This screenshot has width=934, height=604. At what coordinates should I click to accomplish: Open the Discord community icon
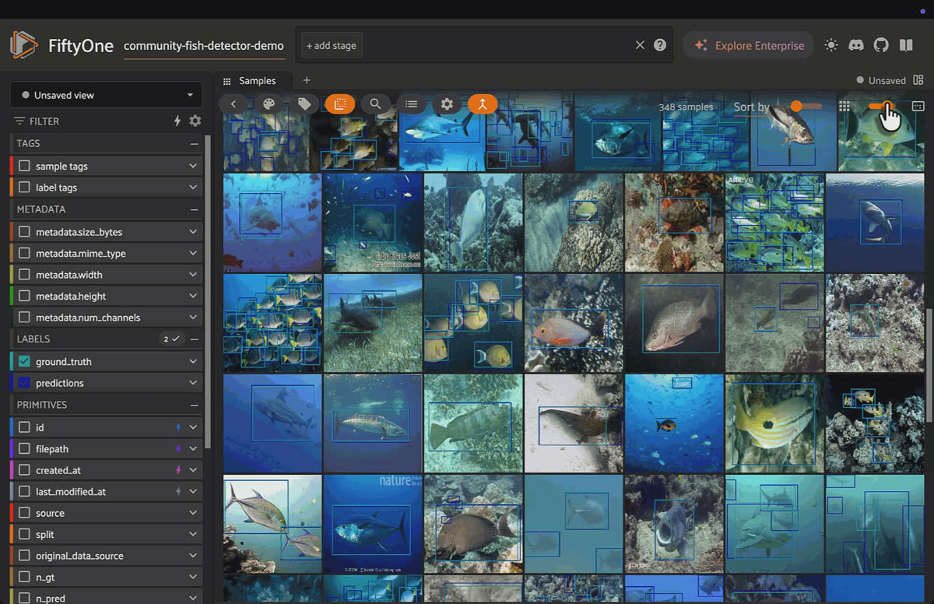[x=856, y=45]
